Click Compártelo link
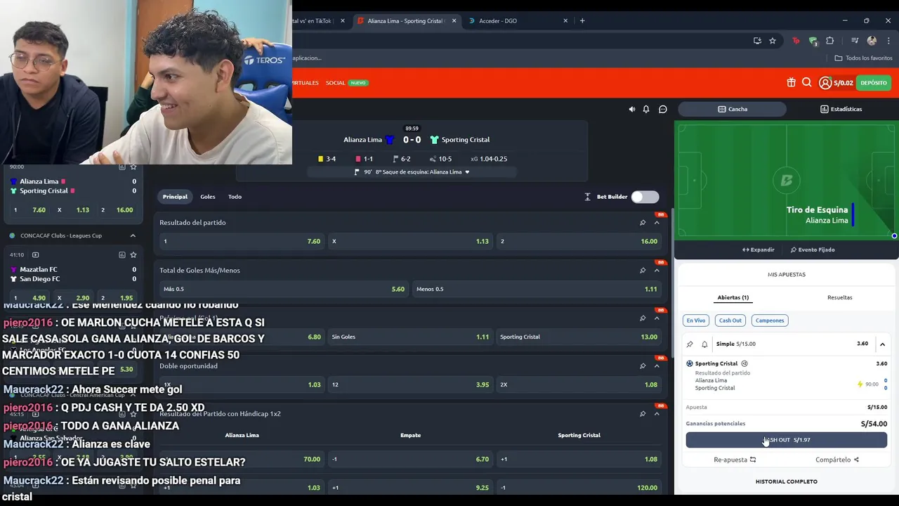This screenshot has width=899, height=506. point(837,460)
